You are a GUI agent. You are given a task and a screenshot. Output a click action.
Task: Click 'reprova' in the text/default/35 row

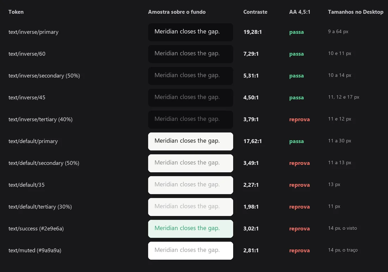click(x=299, y=185)
